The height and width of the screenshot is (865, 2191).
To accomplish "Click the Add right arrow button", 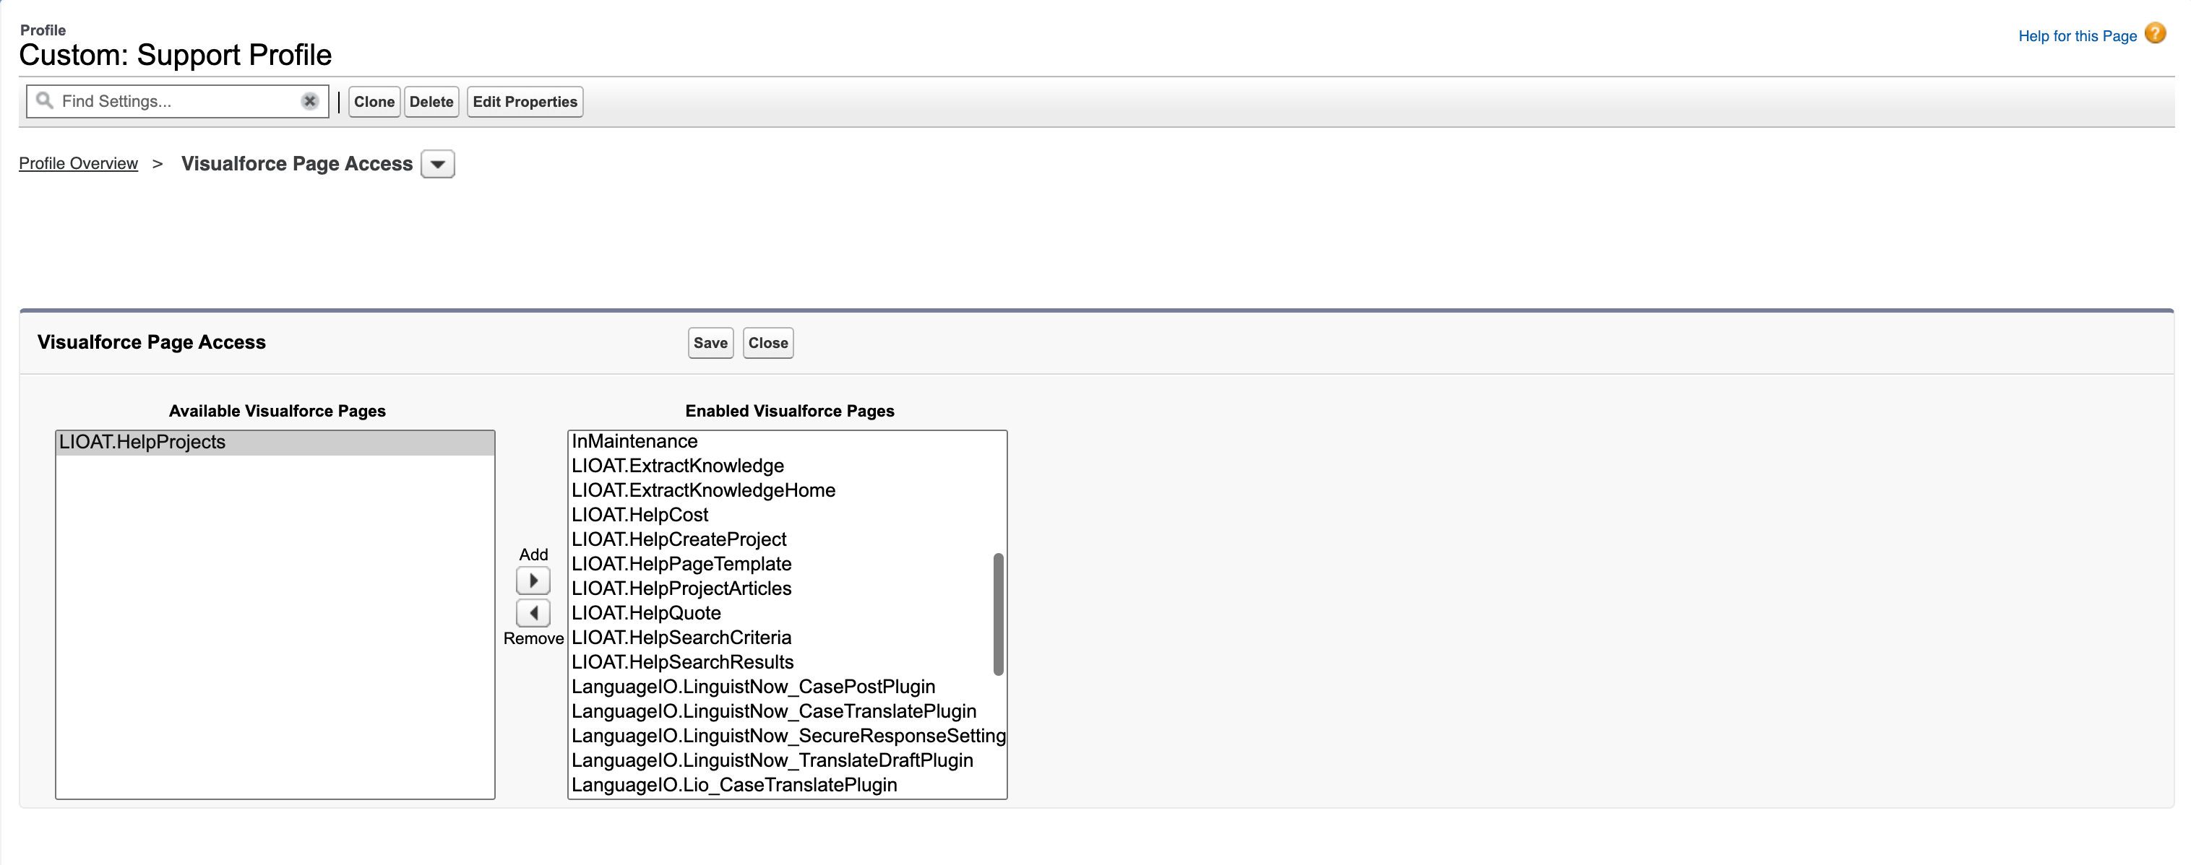I will pos(533,581).
